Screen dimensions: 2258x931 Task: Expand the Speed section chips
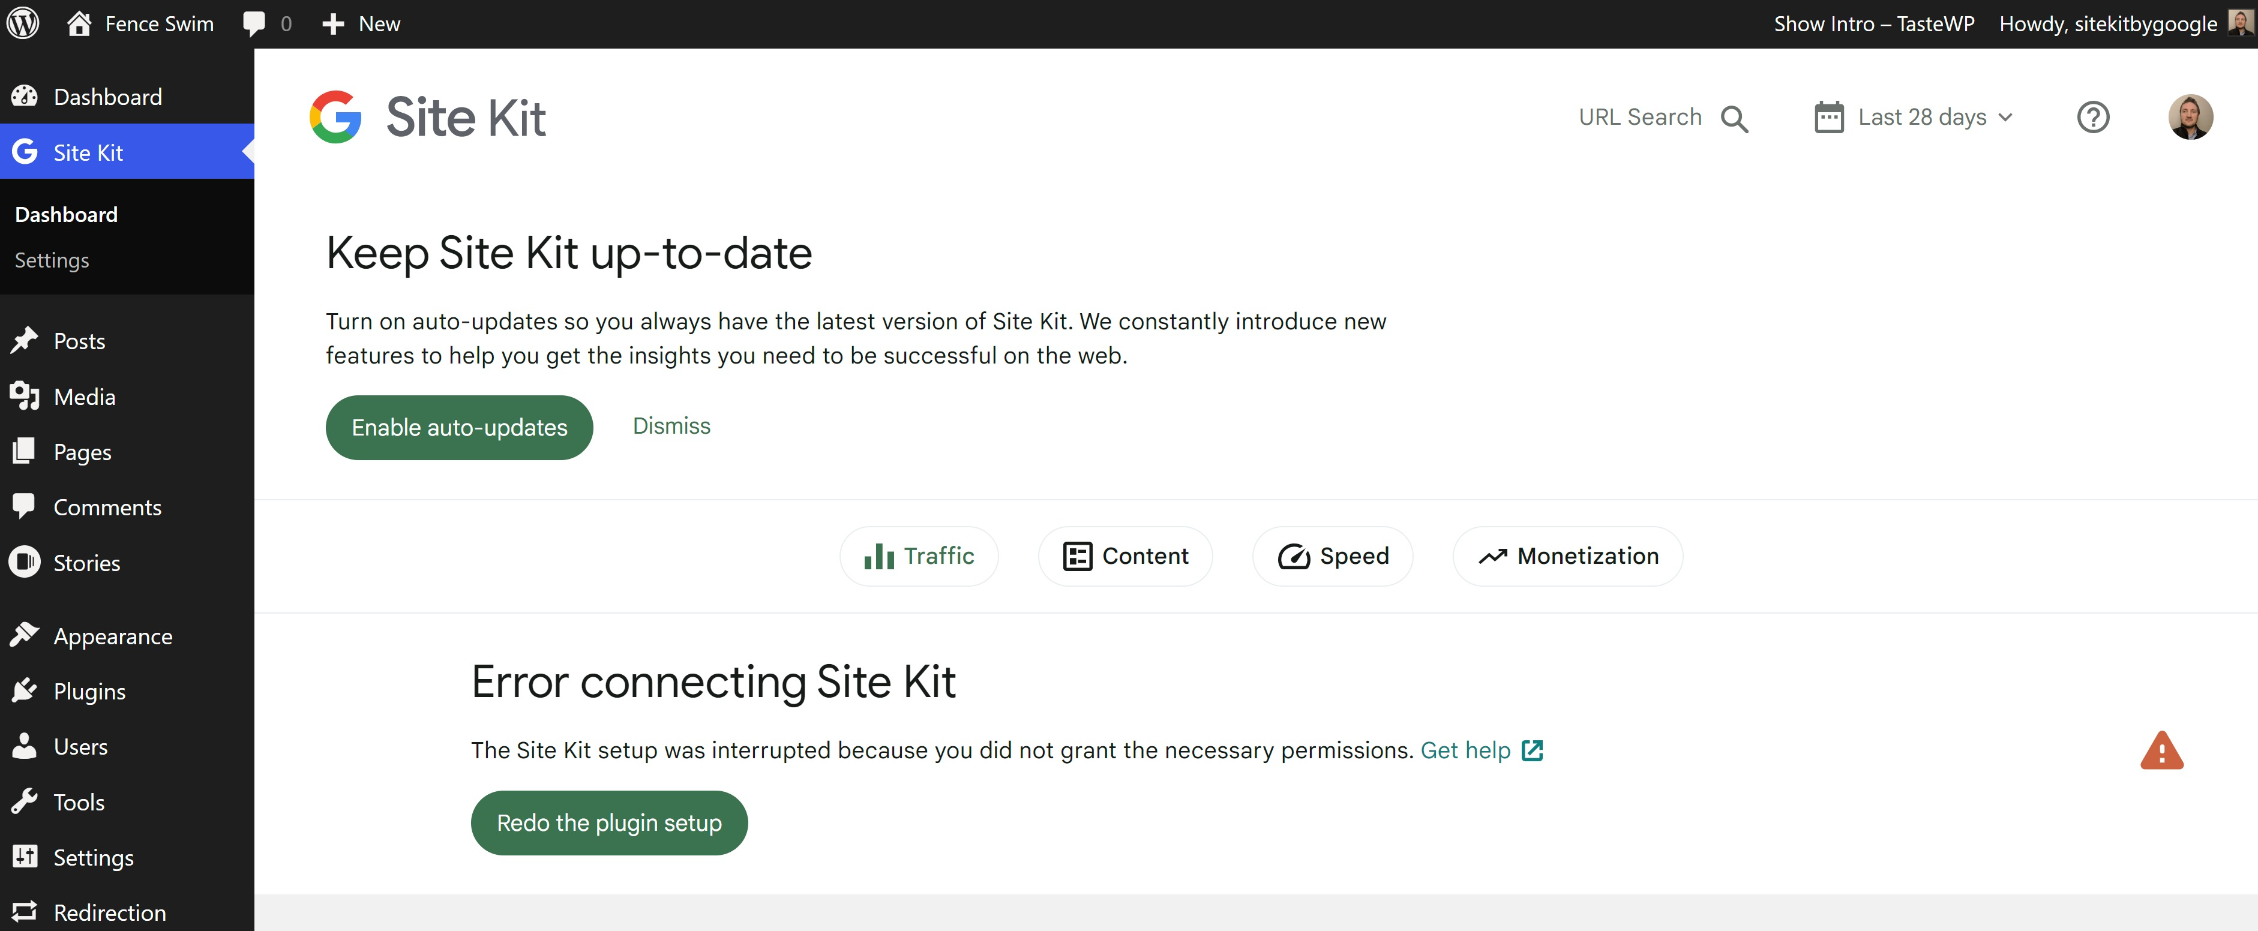[1332, 556]
